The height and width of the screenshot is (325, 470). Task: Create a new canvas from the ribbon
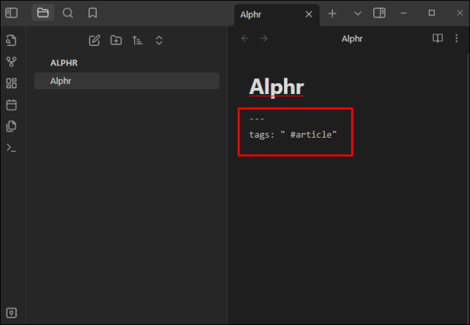(x=11, y=83)
